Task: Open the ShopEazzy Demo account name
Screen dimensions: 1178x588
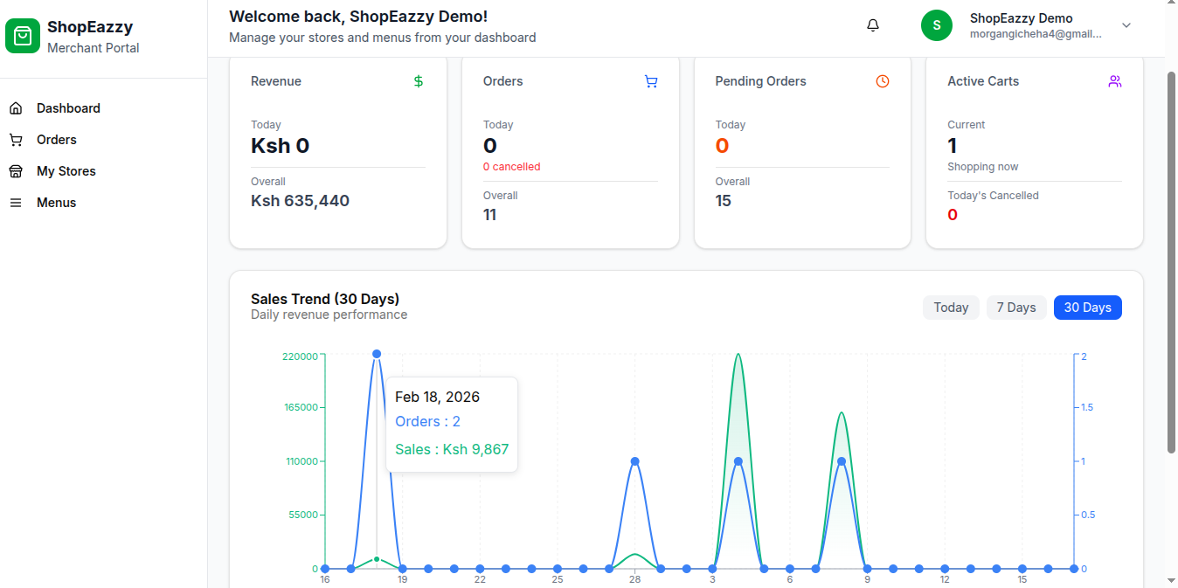Action: pyautogui.click(x=1021, y=18)
